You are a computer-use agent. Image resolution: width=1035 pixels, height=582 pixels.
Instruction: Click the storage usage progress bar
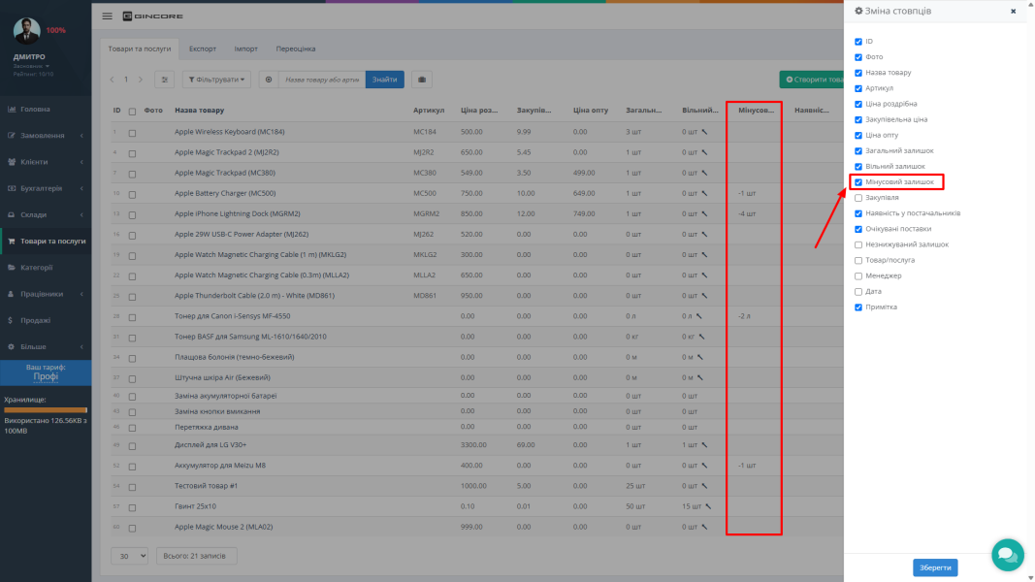point(46,409)
